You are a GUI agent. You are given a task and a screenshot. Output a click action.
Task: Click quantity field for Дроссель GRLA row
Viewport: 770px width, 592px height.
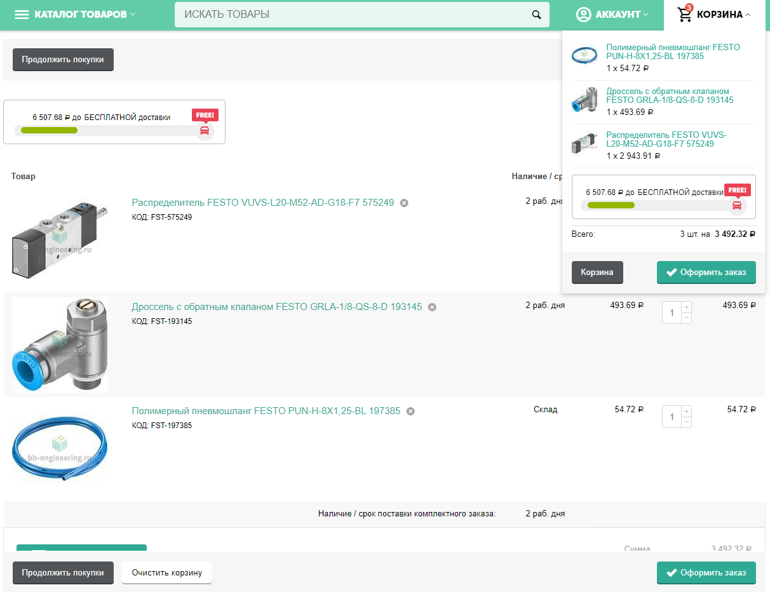click(x=672, y=313)
